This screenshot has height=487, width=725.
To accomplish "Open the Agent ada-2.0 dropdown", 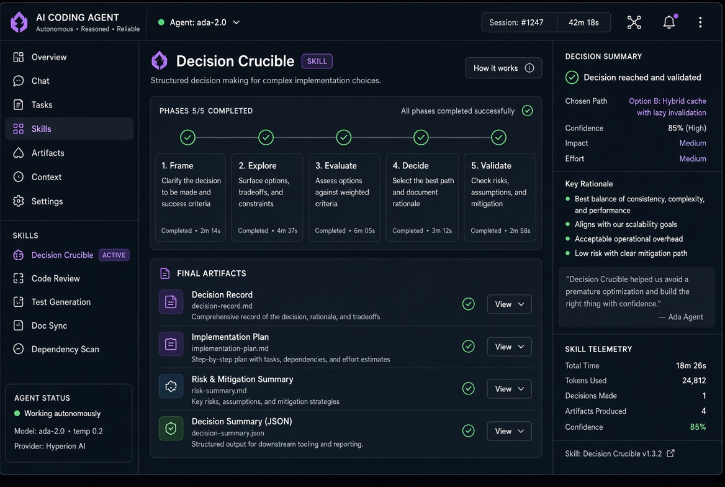I will [x=199, y=22].
